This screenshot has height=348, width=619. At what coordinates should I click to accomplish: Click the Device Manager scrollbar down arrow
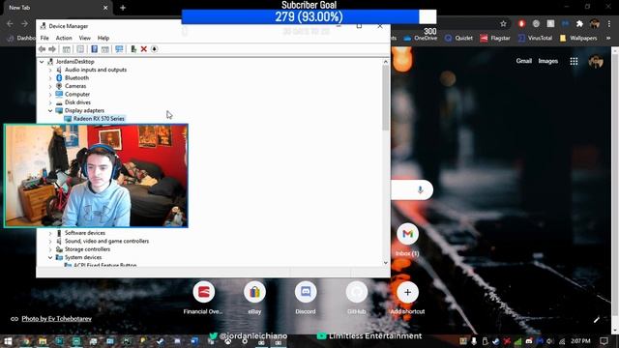(x=386, y=263)
